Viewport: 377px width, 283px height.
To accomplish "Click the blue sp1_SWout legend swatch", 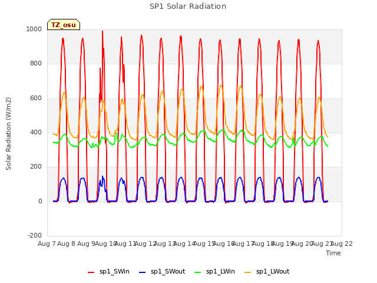I will 143,272.
